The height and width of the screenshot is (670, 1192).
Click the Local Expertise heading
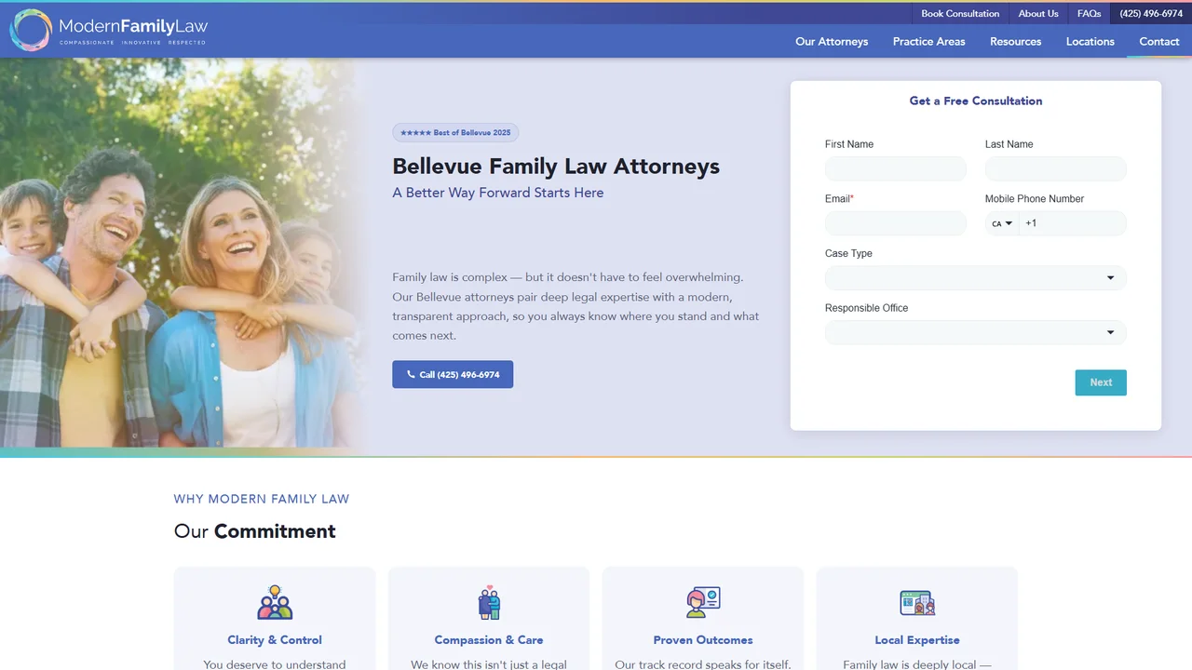tap(917, 640)
